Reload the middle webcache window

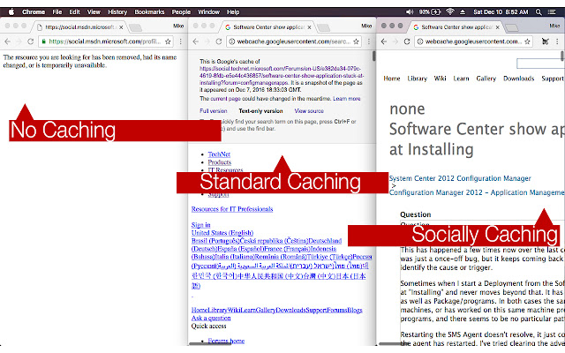(x=219, y=41)
